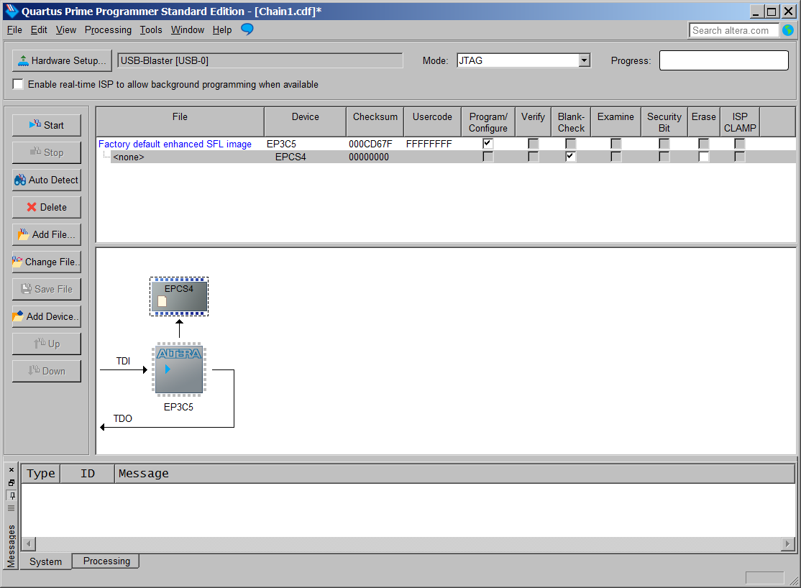Open the View menu
The image size is (801, 588).
(66, 30)
